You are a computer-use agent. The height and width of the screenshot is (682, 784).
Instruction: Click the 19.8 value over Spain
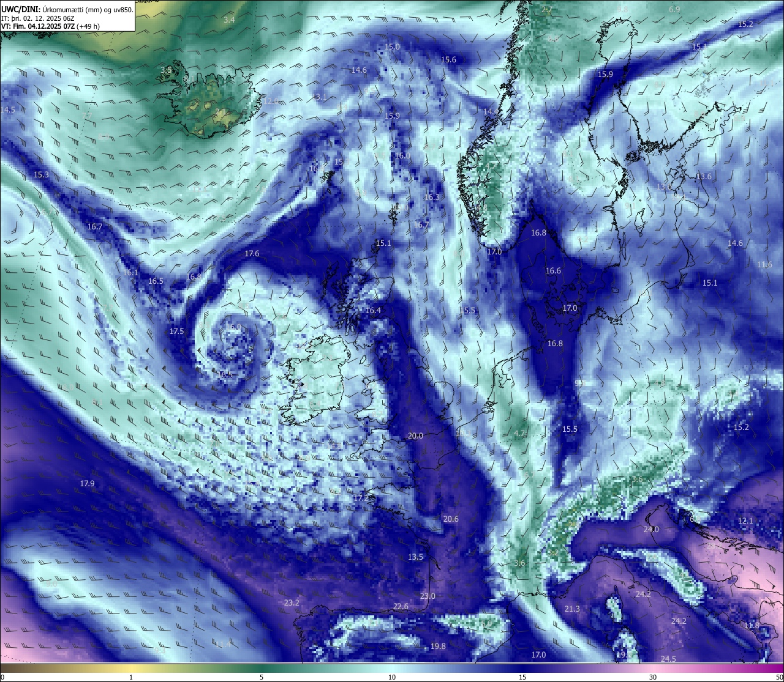438,647
